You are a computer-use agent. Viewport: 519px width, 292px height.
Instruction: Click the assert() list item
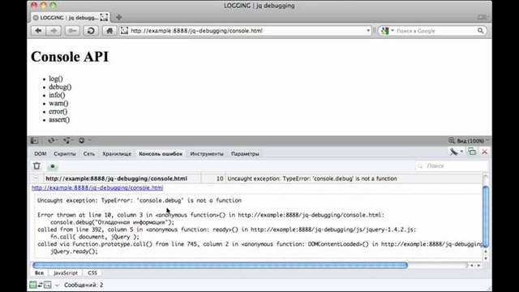tap(59, 120)
